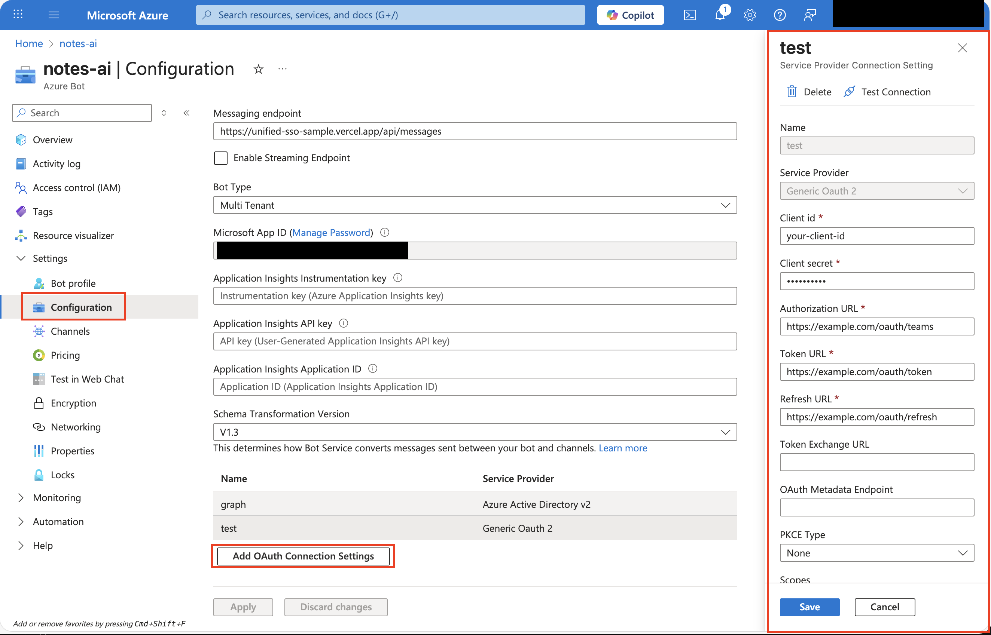Select Test in Web Chat
Image resolution: width=991 pixels, height=635 pixels.
coord(88,379)
